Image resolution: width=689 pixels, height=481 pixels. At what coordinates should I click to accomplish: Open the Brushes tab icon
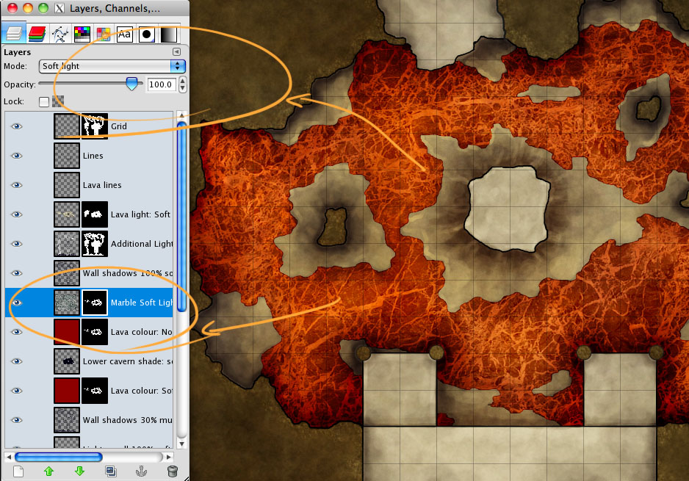(147, 34)
